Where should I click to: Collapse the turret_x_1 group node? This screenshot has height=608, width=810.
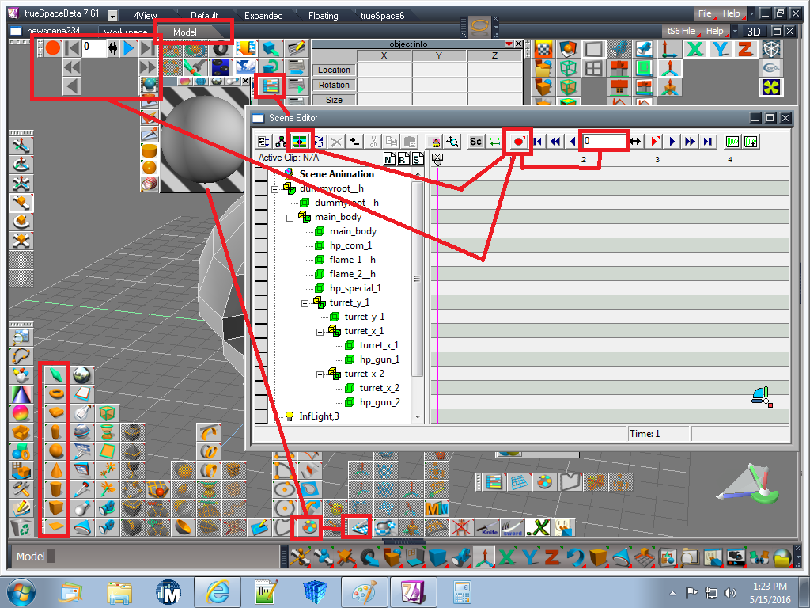[320, 332]
